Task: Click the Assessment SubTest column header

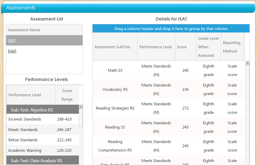Action: click(115, 47)
